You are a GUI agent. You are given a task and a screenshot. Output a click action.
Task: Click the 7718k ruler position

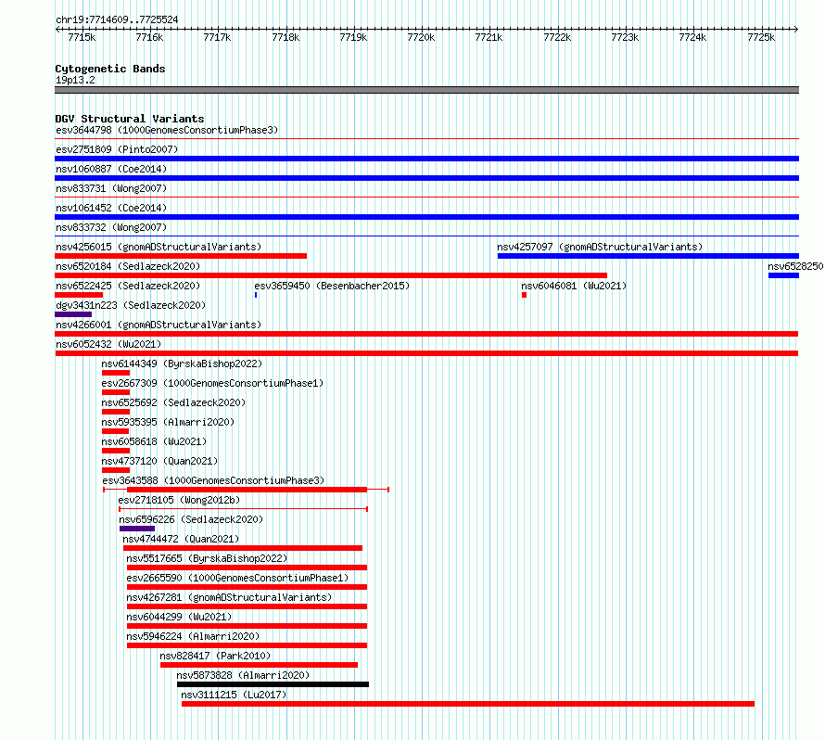tap(286, 37)
